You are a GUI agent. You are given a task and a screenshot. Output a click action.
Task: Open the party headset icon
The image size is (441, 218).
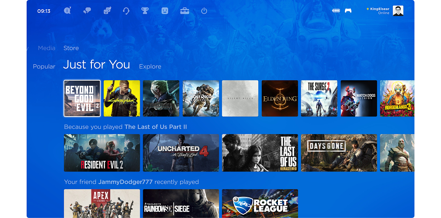pyautogui.click(x=126, y=11)
